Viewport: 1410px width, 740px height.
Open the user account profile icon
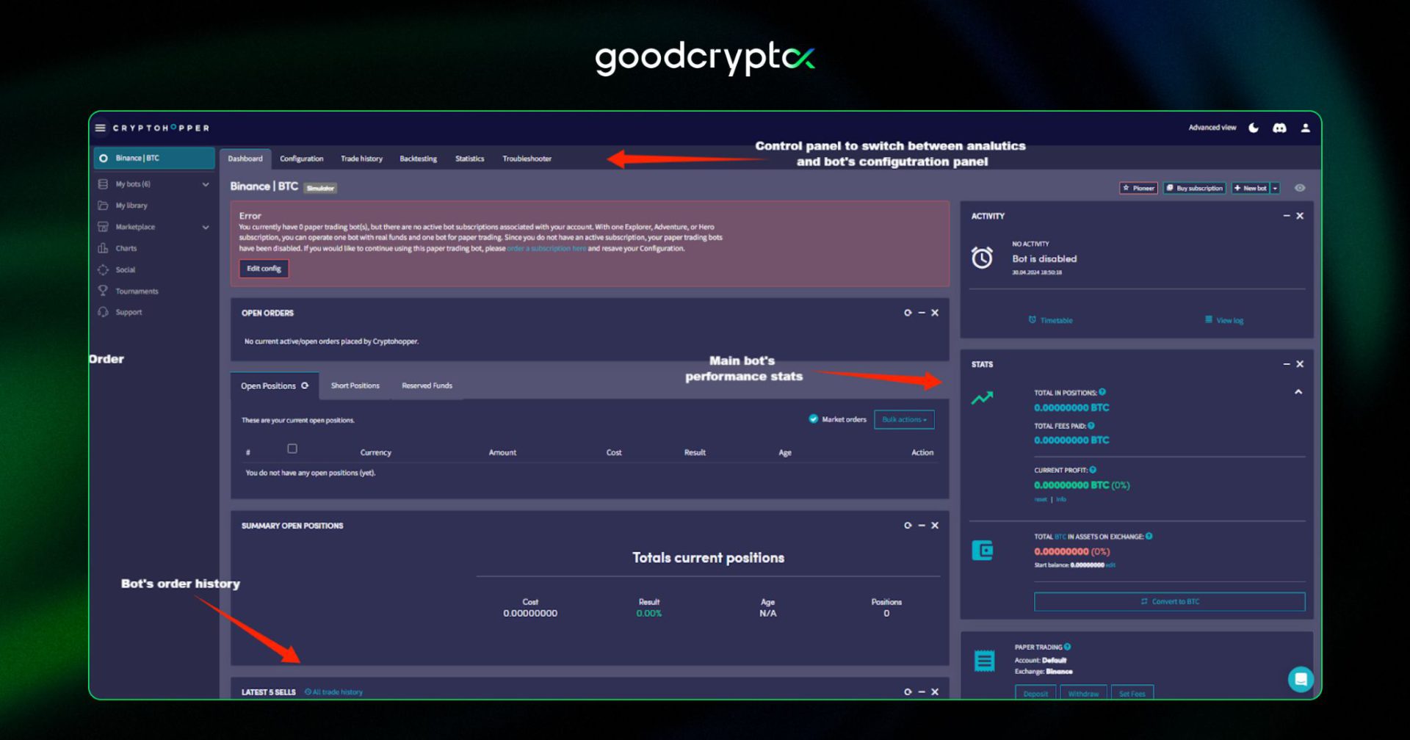1305,128
